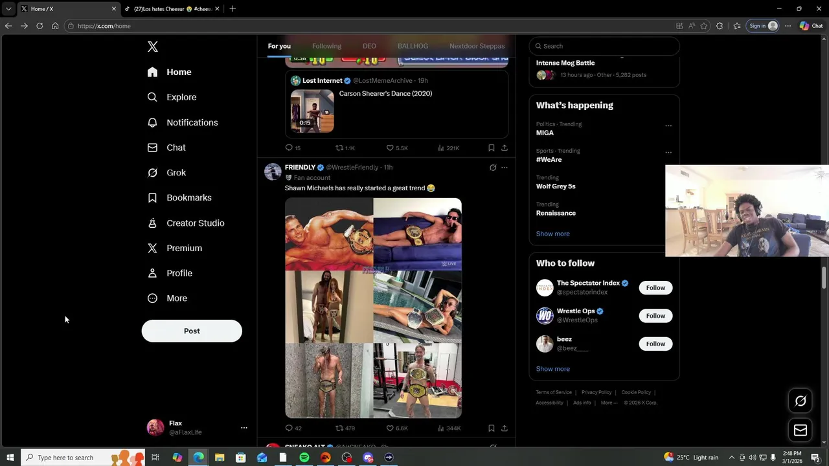Open #WeAre trending topic
Screen dimensions: 829x466
point(549,159)
